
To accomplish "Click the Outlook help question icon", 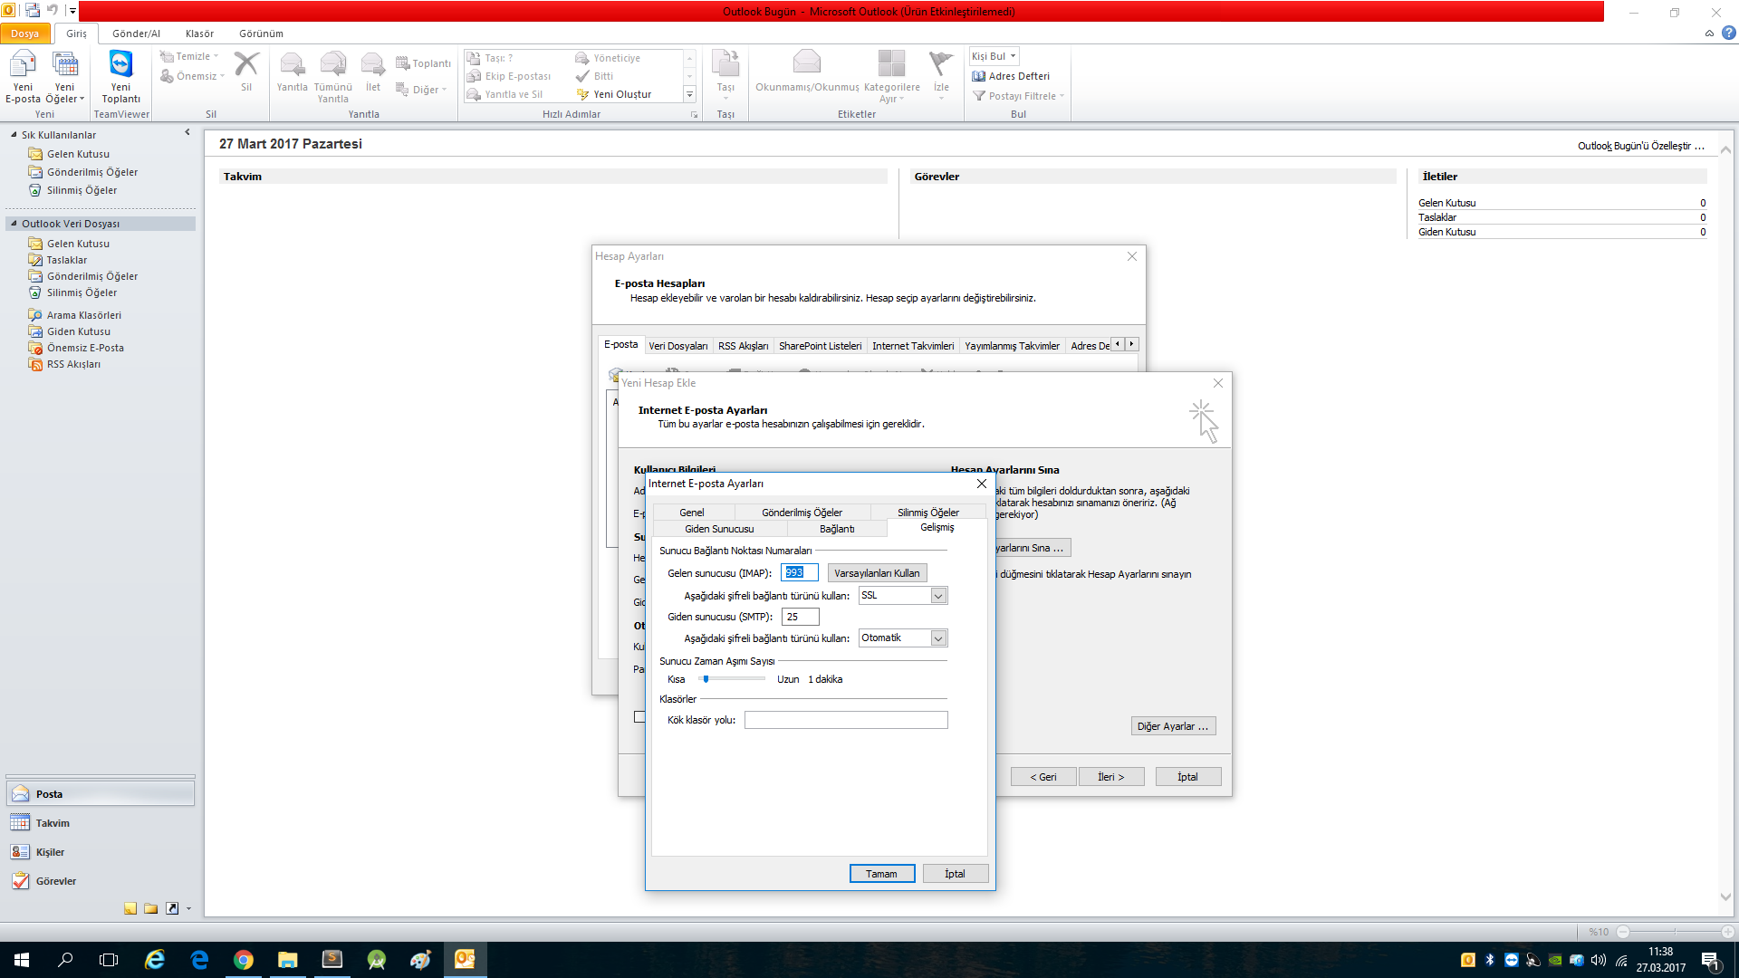I will (1728, 34).
